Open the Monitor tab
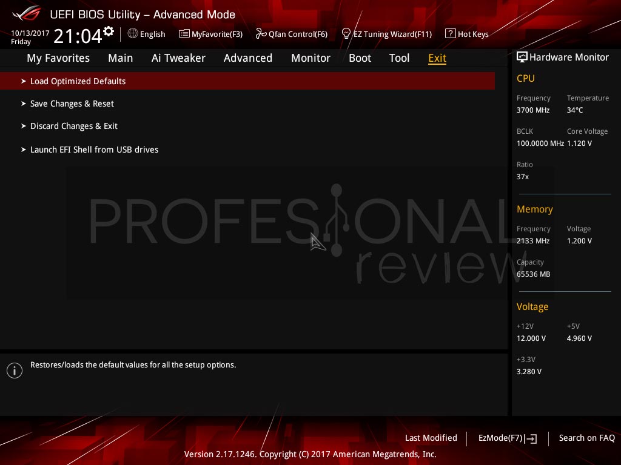The width and height of the screenshot is (621, 465). pyautogui.click(x=310, y=58)
